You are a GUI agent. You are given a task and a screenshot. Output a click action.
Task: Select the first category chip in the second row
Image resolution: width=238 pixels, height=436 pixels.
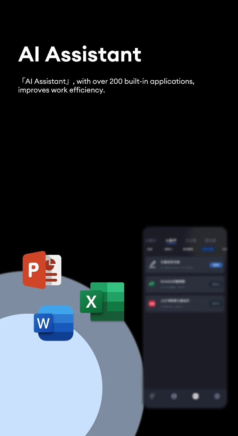150,249
